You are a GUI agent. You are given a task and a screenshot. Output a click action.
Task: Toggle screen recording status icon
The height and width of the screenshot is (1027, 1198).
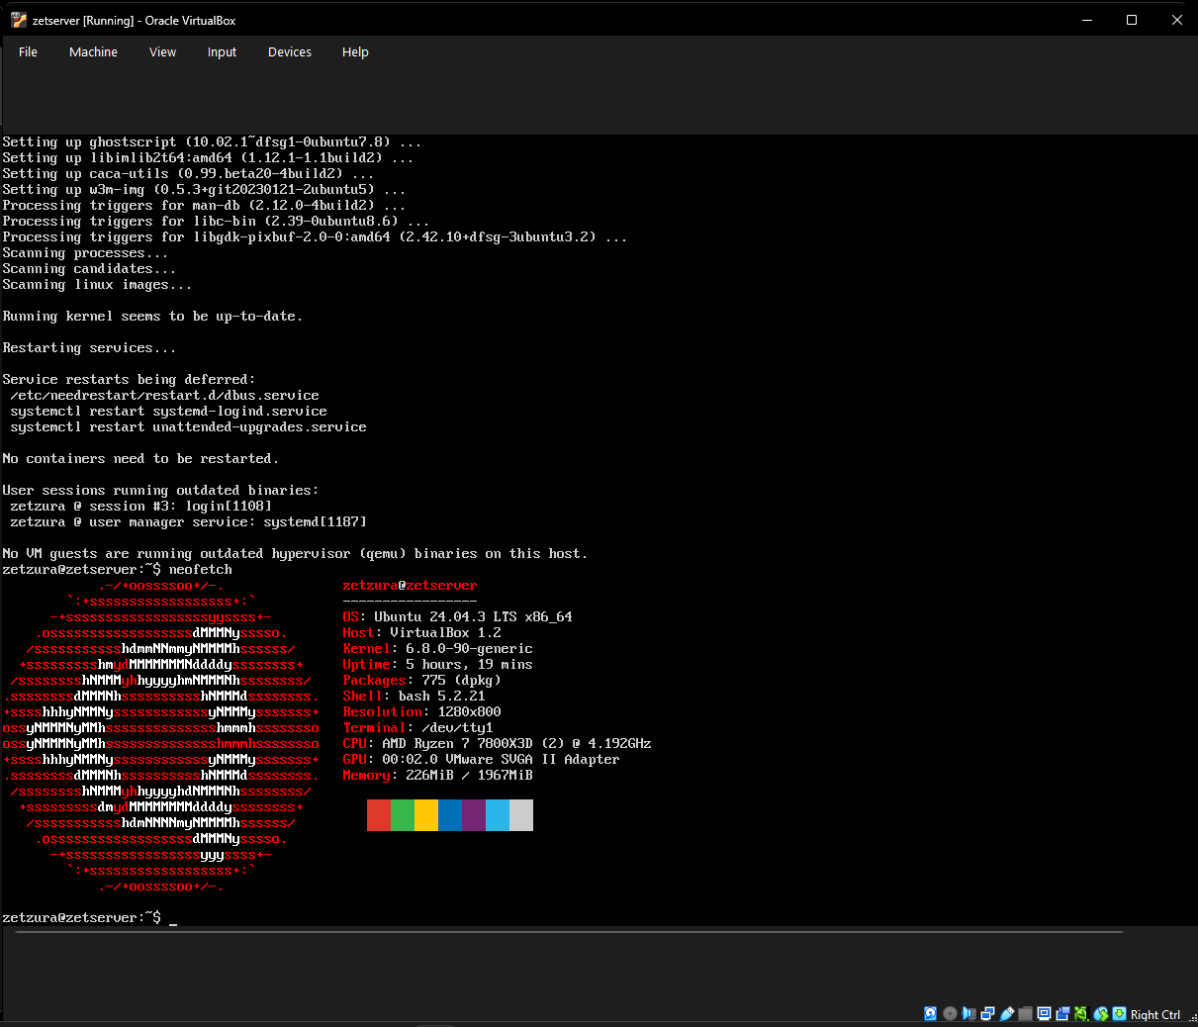[x=1061, y=1013]
